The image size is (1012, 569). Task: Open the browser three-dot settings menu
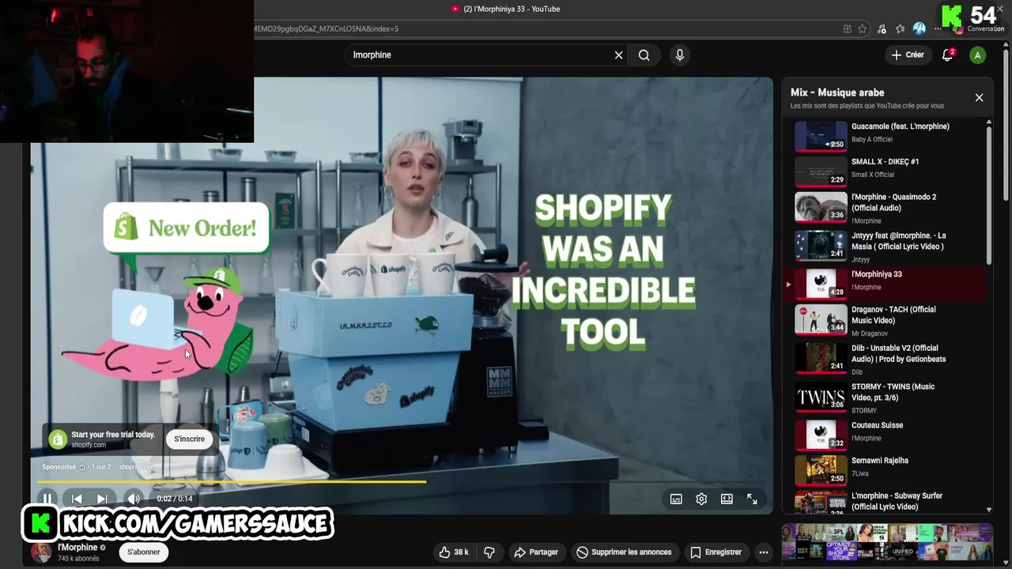point(938,28)
